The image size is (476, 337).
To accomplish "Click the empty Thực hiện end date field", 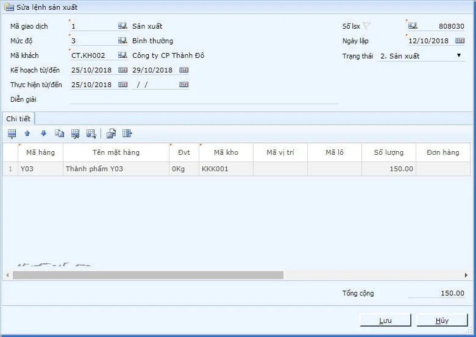I will pos(155,84).
